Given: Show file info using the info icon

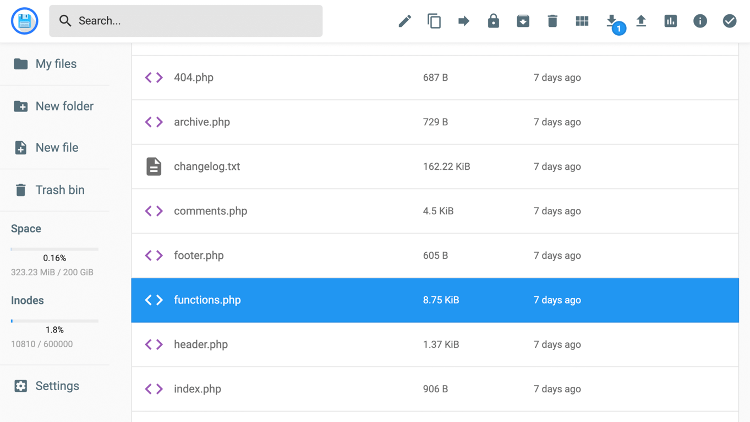Looking at the screenshot, I should 700,20.
